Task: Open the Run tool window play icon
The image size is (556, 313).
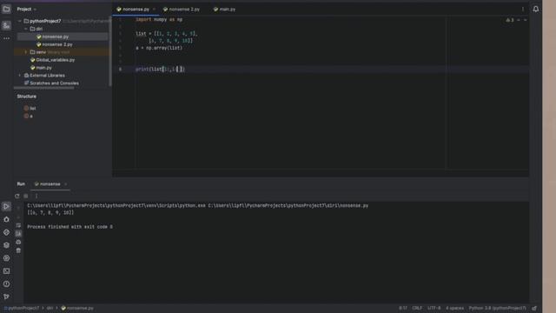Action: pos(6,207)
